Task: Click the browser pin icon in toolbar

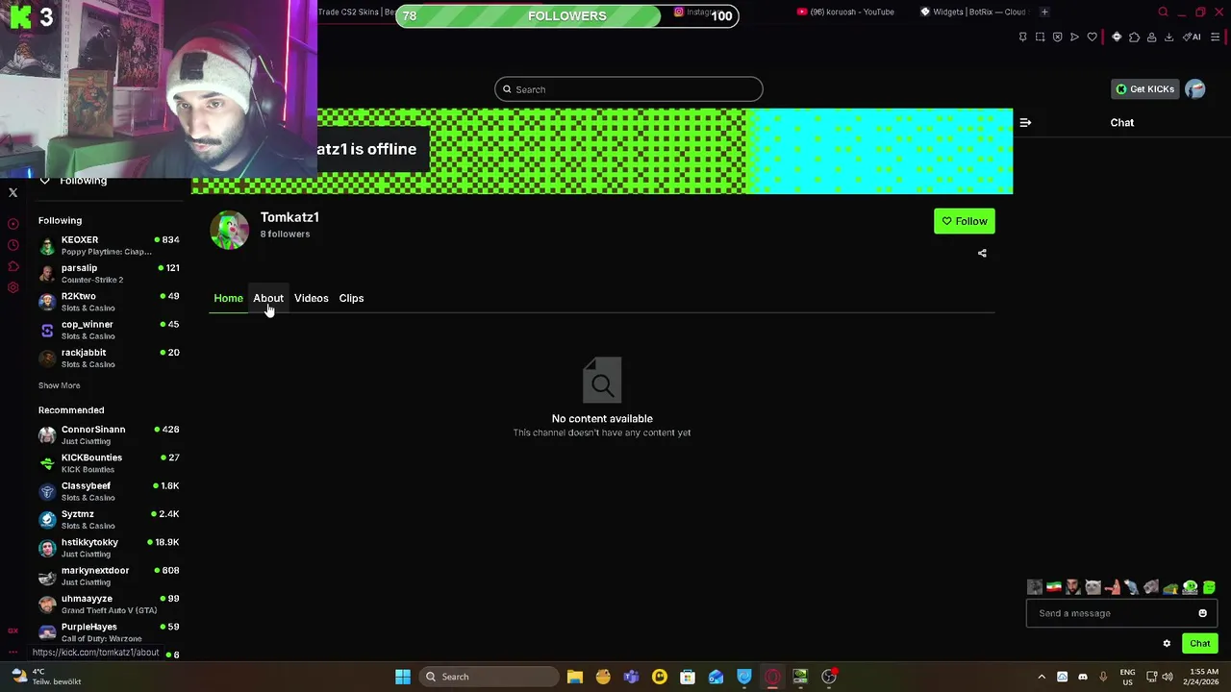Action: click(1023, 37)
